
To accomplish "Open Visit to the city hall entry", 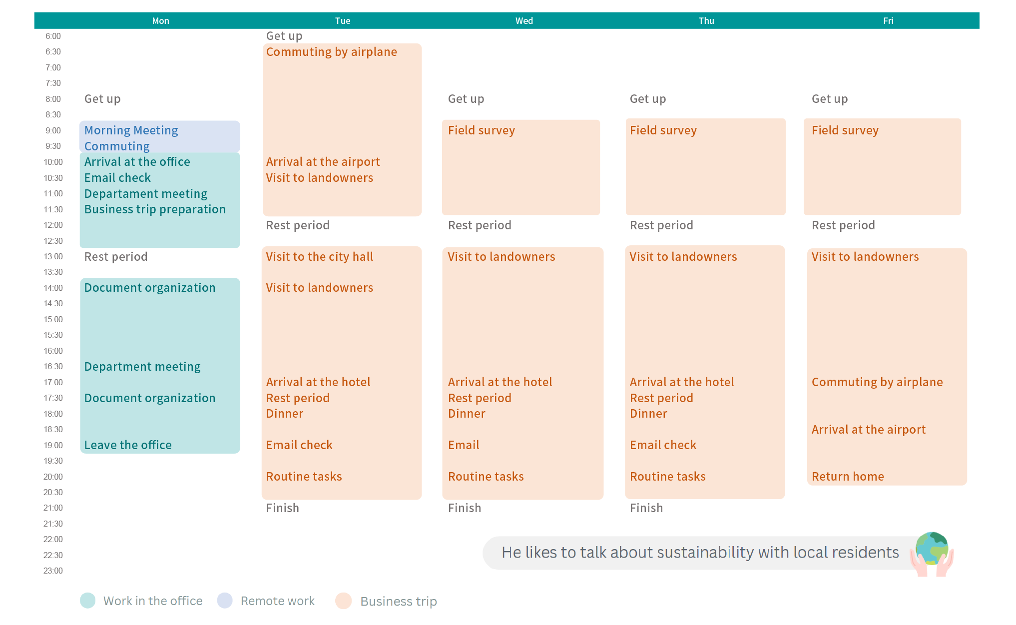I will click(x=320, y=257).
